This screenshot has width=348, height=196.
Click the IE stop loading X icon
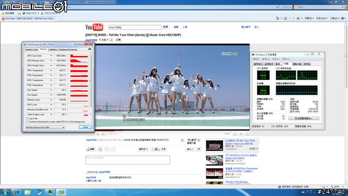pyautogui.click(x=290, y=7)
